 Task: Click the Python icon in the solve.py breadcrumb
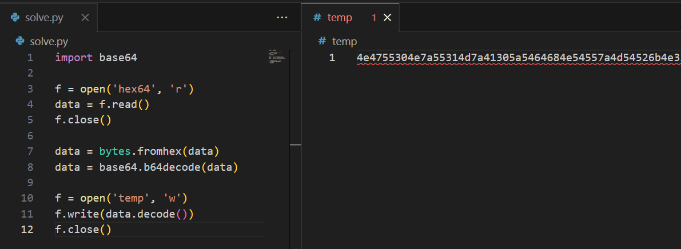[x=21, y=41]
